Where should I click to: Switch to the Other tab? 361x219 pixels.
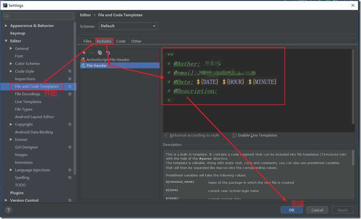click(x=136, y=41)
